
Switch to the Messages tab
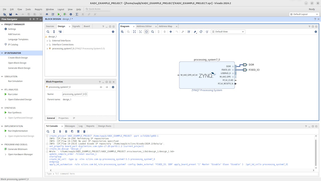[70, 126]
